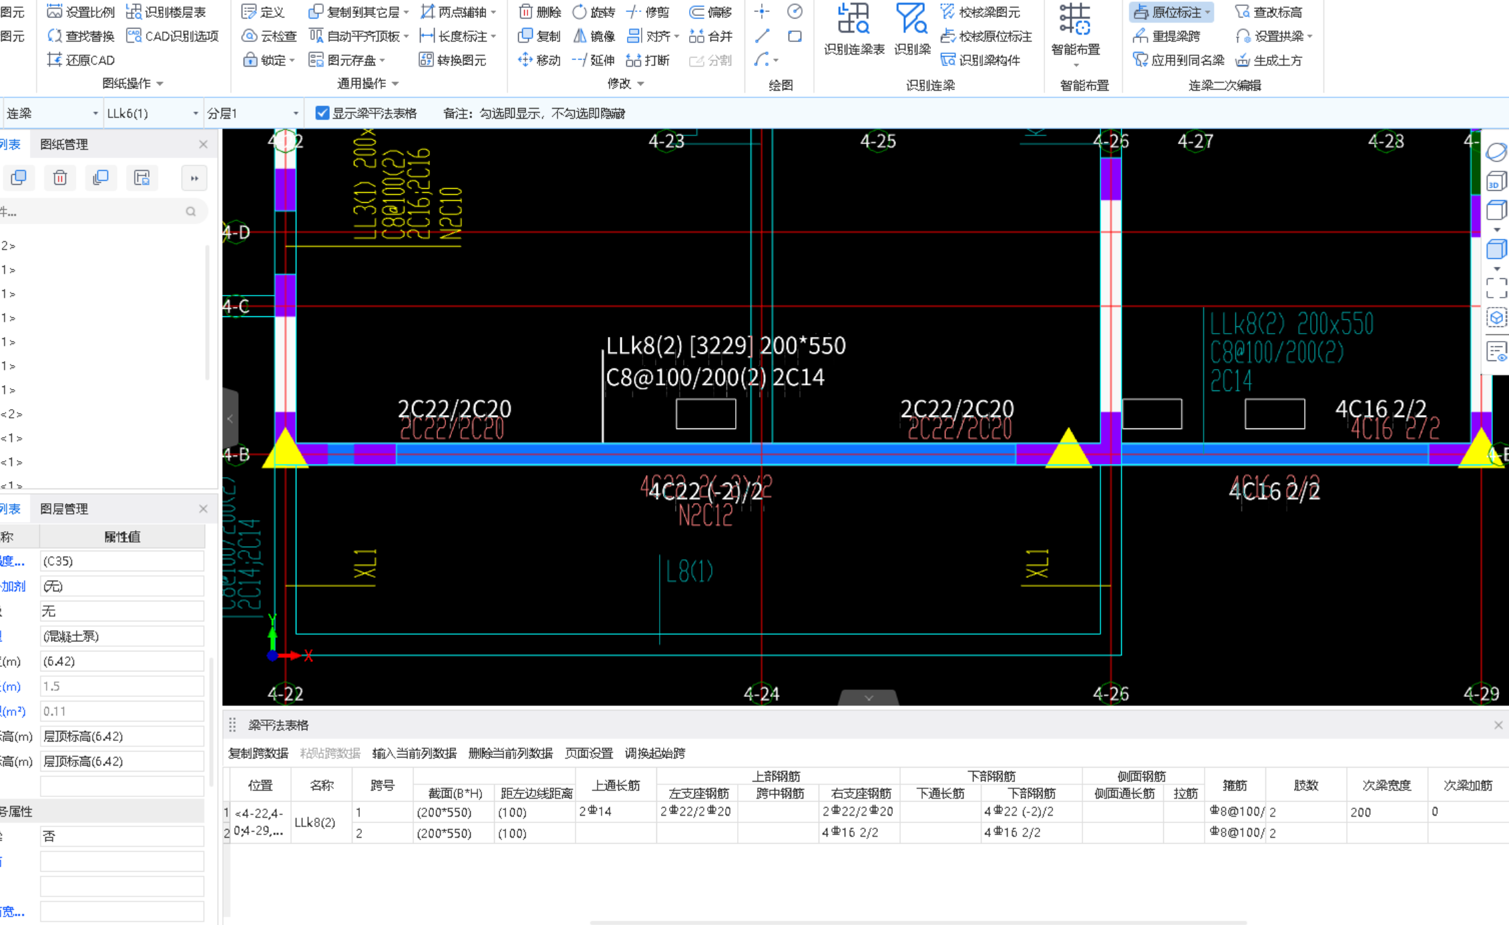Open the 校核原位标注 tool
Screen dimensions: 1509x925
coord(986,35)
